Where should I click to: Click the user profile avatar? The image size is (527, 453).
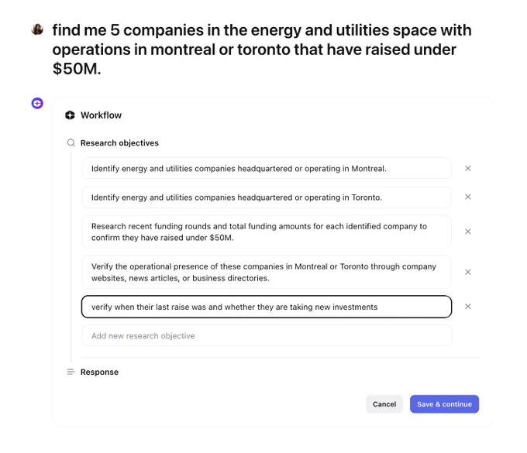[x=37, y=29]
